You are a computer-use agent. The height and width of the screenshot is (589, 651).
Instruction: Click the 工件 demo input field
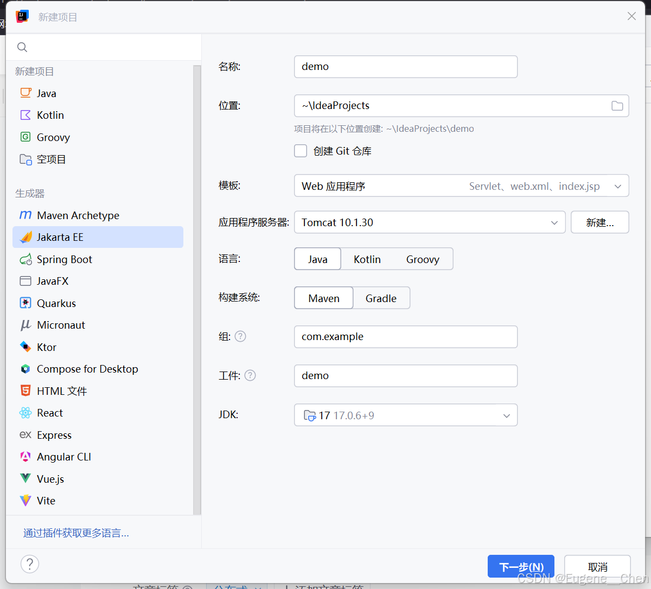coord(406,376)
